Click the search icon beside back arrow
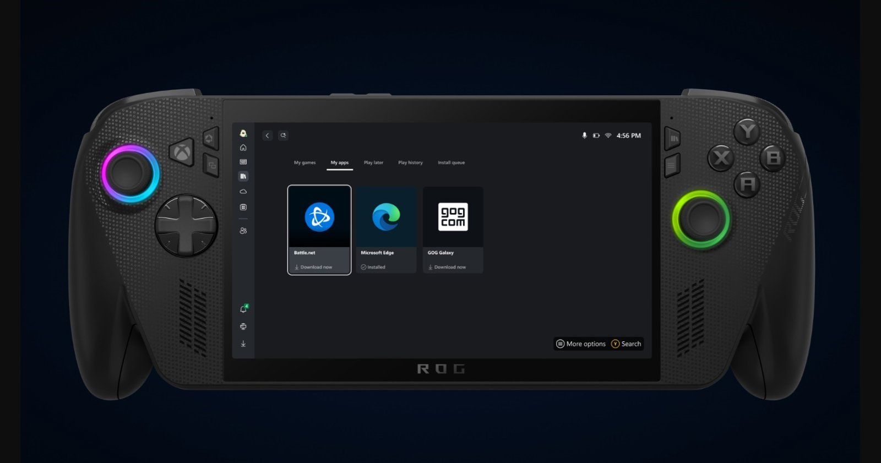Image resolution: width=881 pixels, height=463 pixels. click(x=283, y=135)
